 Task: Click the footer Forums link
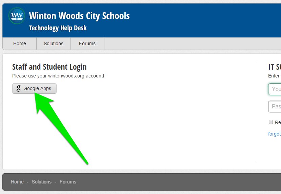click(68, 182)
